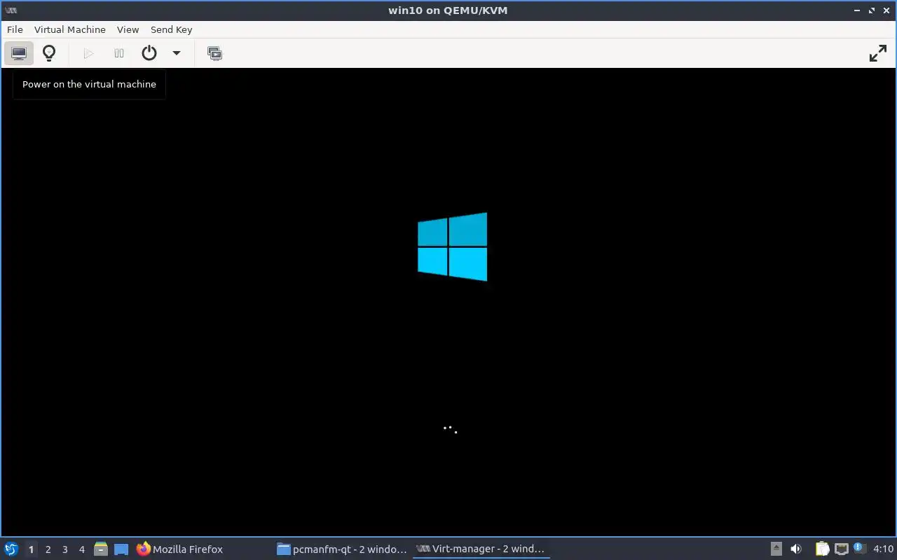The width and height of the screenshot is (897, 560).
Task: Launch file manager from quick launch
Action: pyautogui.click(x=101, y=549)
